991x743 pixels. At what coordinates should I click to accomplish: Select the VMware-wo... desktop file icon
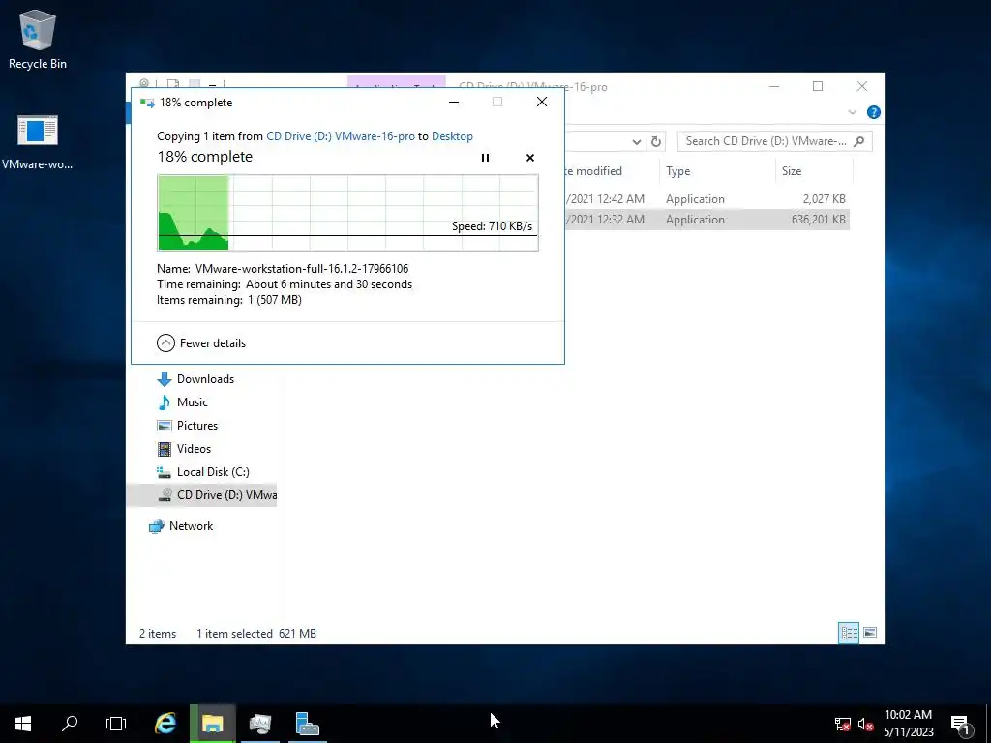[x=38, y=143]
